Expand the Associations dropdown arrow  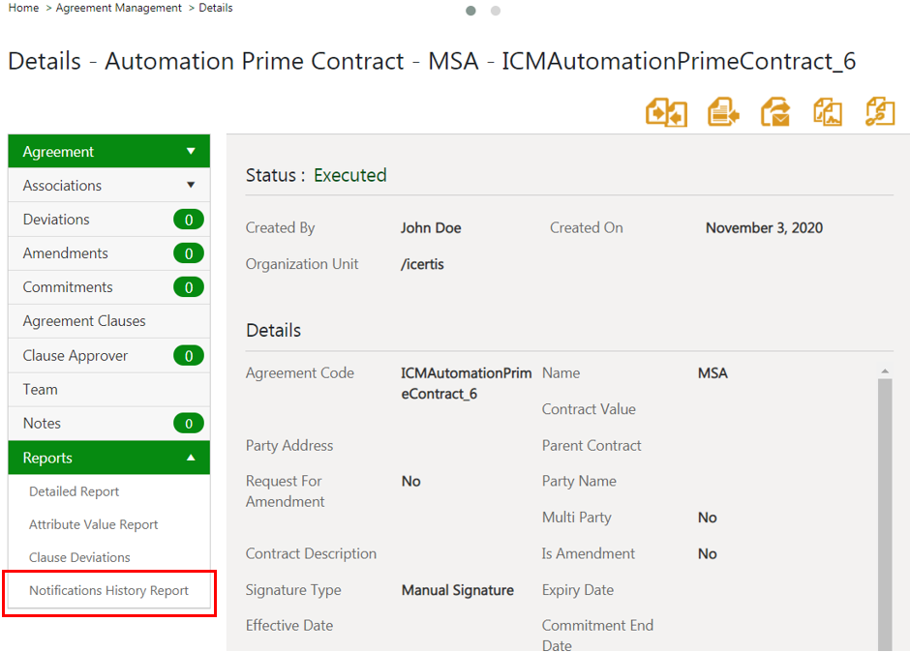coord(191,185)
